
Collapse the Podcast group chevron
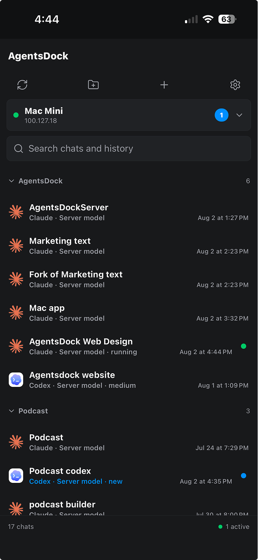pos(12,411)
